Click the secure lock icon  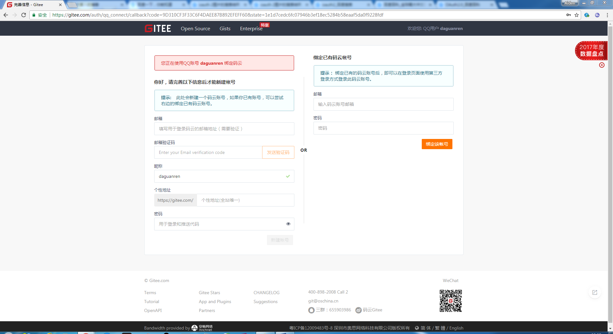pyautogui.click(x=34, y=15)
